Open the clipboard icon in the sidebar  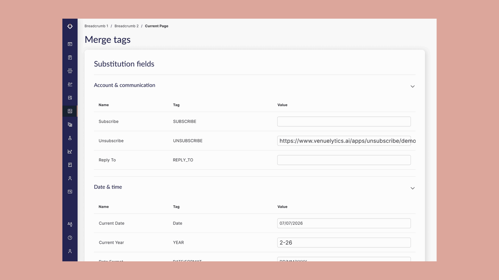click(x=70, y=58)
